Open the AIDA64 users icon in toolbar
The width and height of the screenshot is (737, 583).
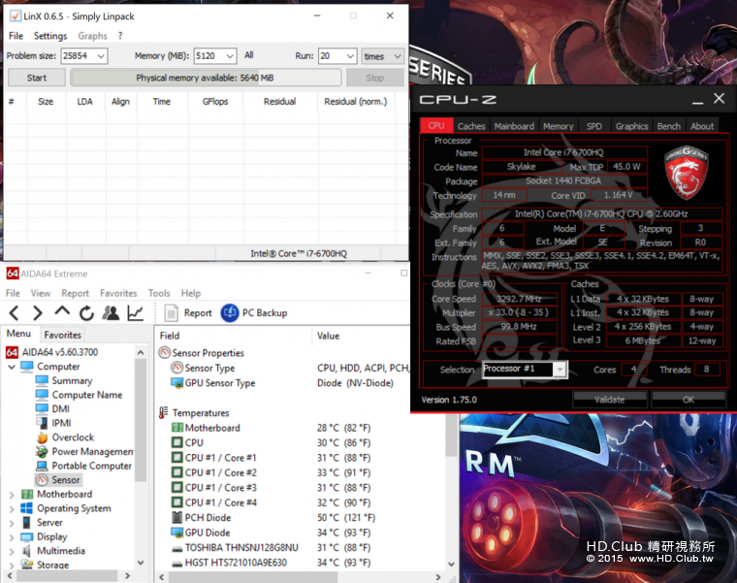pyautogui.click(x=111, y=312)
